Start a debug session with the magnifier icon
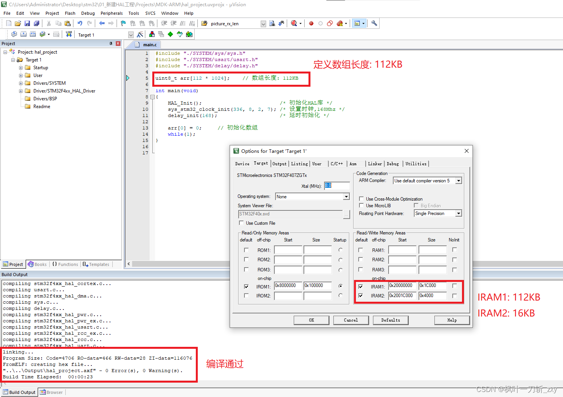This screenshot has width=563, height=397. 293,23
